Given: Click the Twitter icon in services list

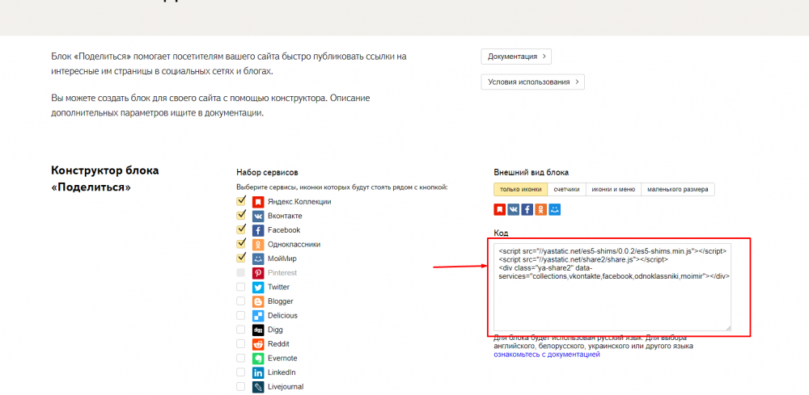Looking at the screenshot, I should coord(258,287).
